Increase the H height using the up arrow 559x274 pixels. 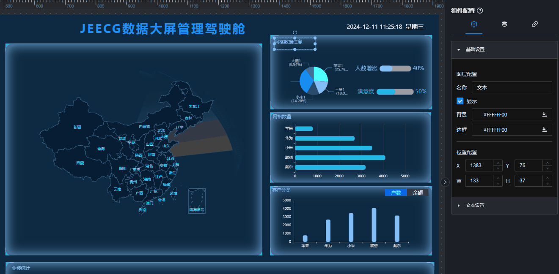[x=548, y=178]
